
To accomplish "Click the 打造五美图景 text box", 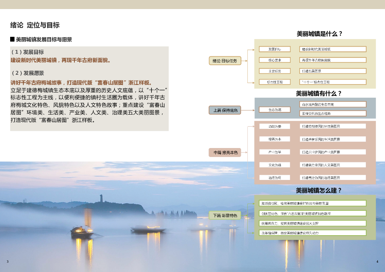I will click(x=333, y=71).
